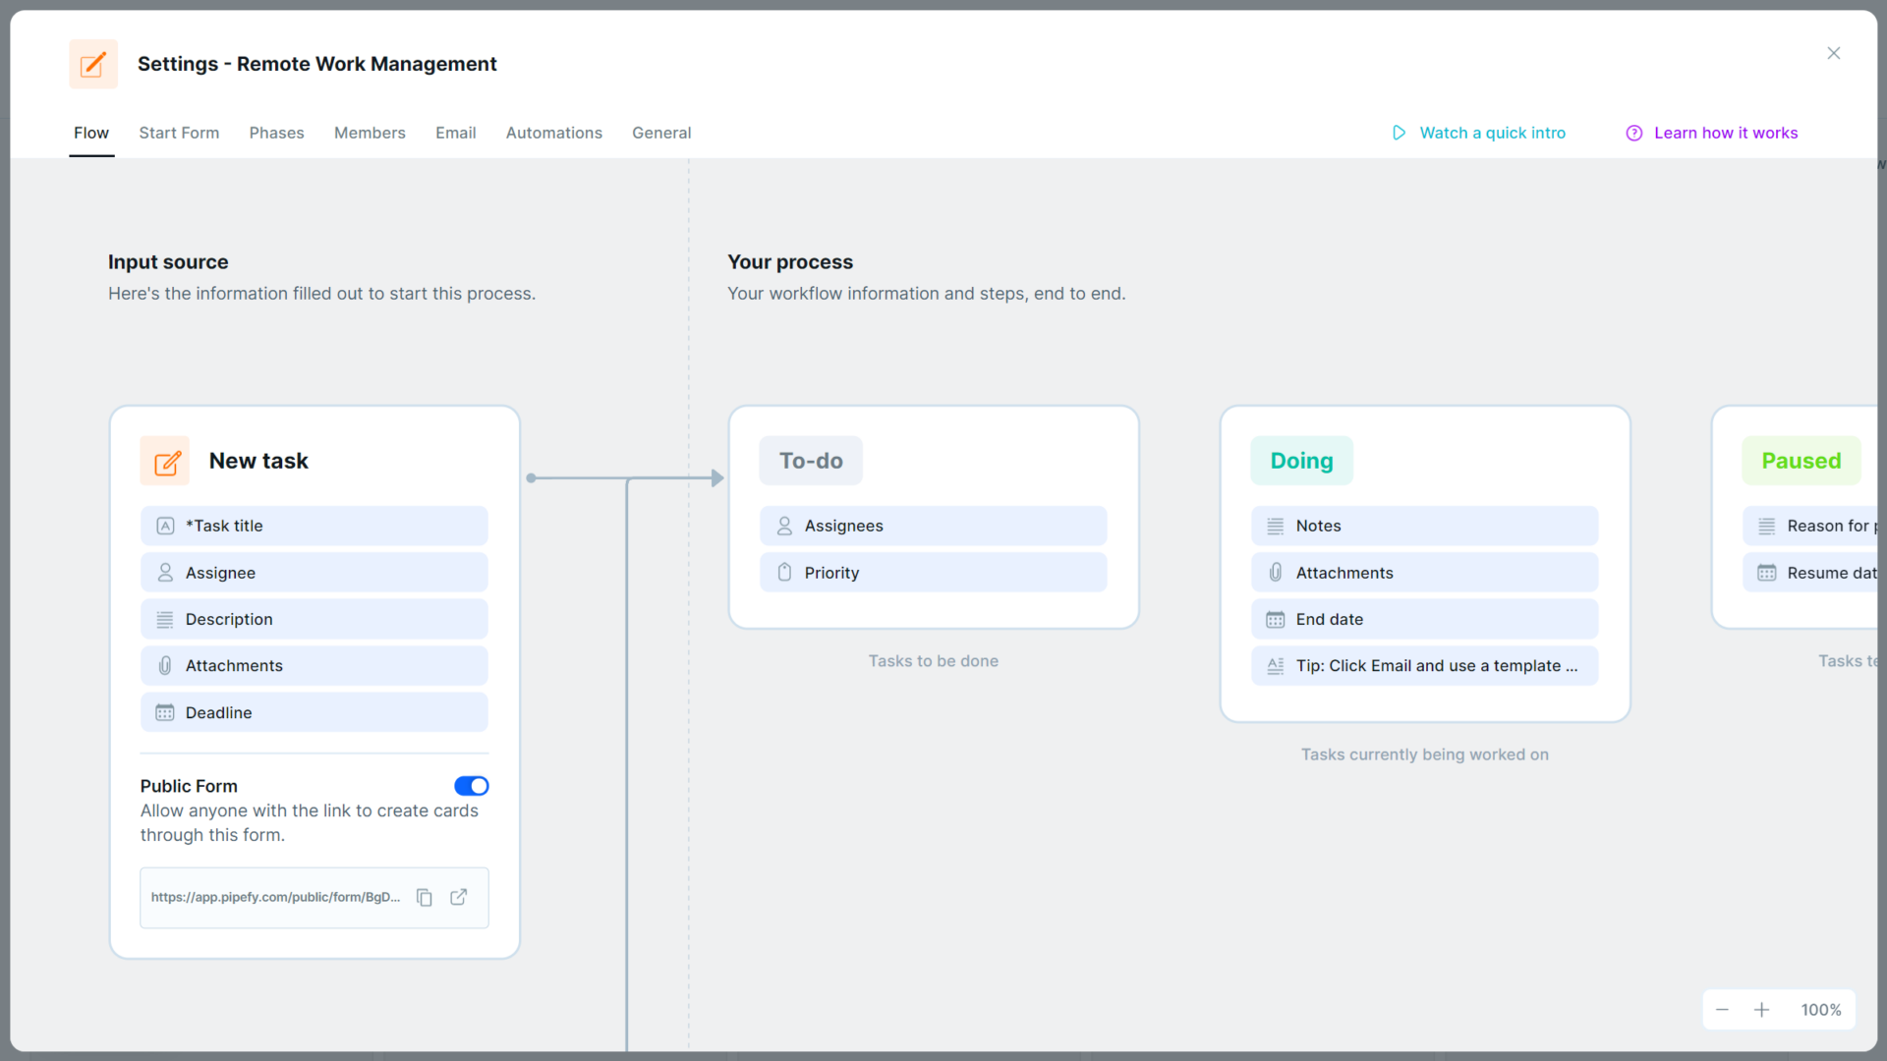Click the calendar icon on the End date field
Viewport: 1887px width, 1061px height.
1275,619
